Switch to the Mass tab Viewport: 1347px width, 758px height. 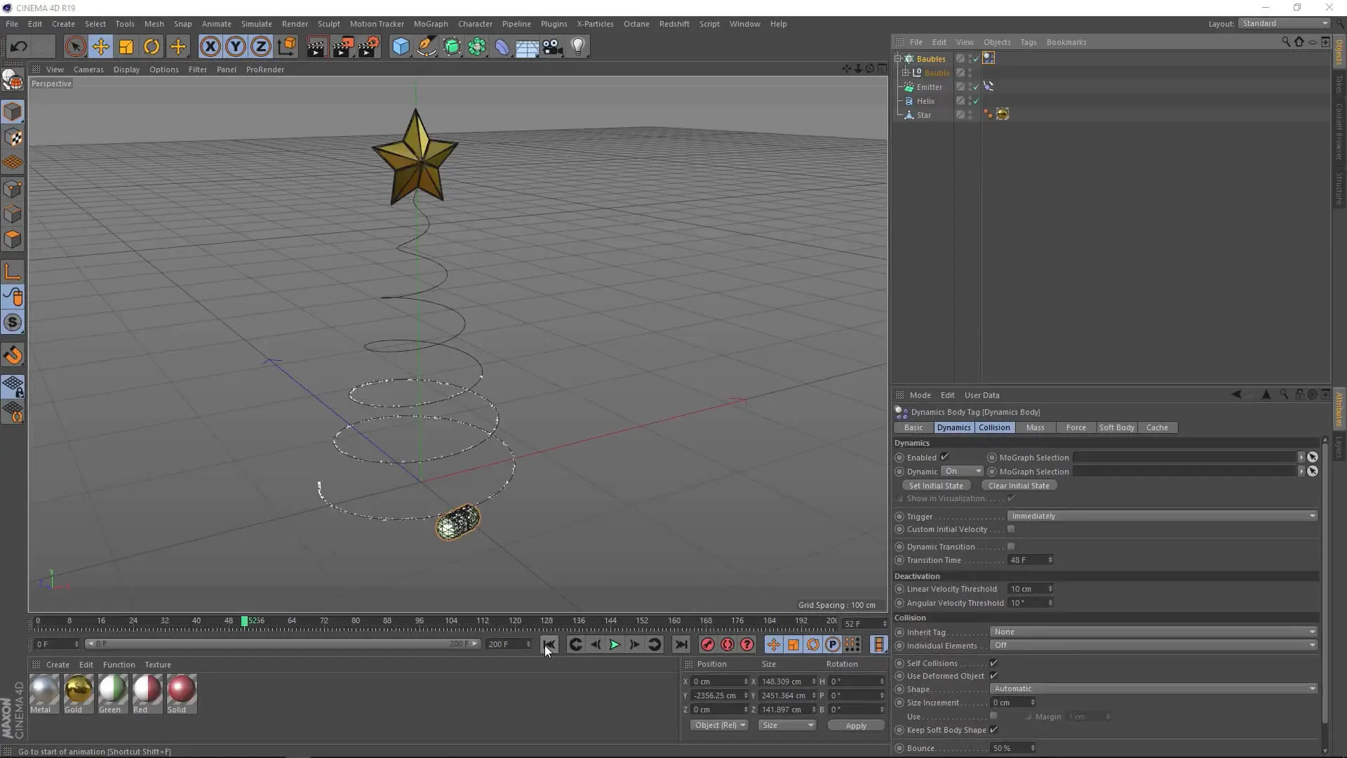pyautogui.click(x=1035, y=427)
